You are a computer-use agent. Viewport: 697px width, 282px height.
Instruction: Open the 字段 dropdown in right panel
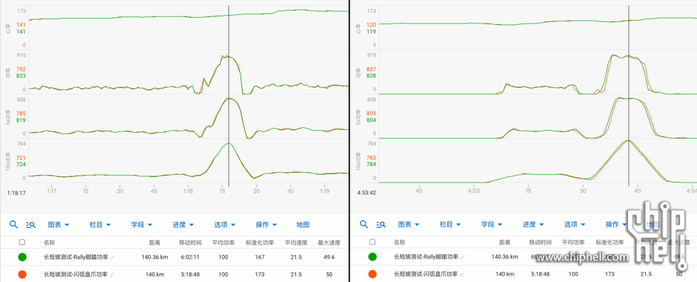pos(491,224)
